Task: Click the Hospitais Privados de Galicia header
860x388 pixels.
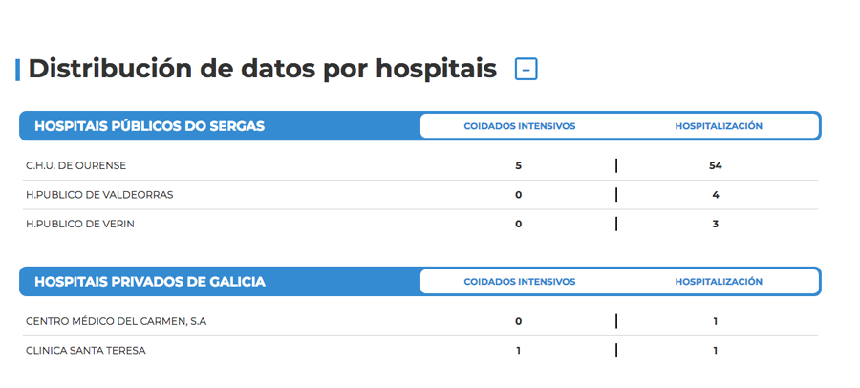Action: point(150,282)
